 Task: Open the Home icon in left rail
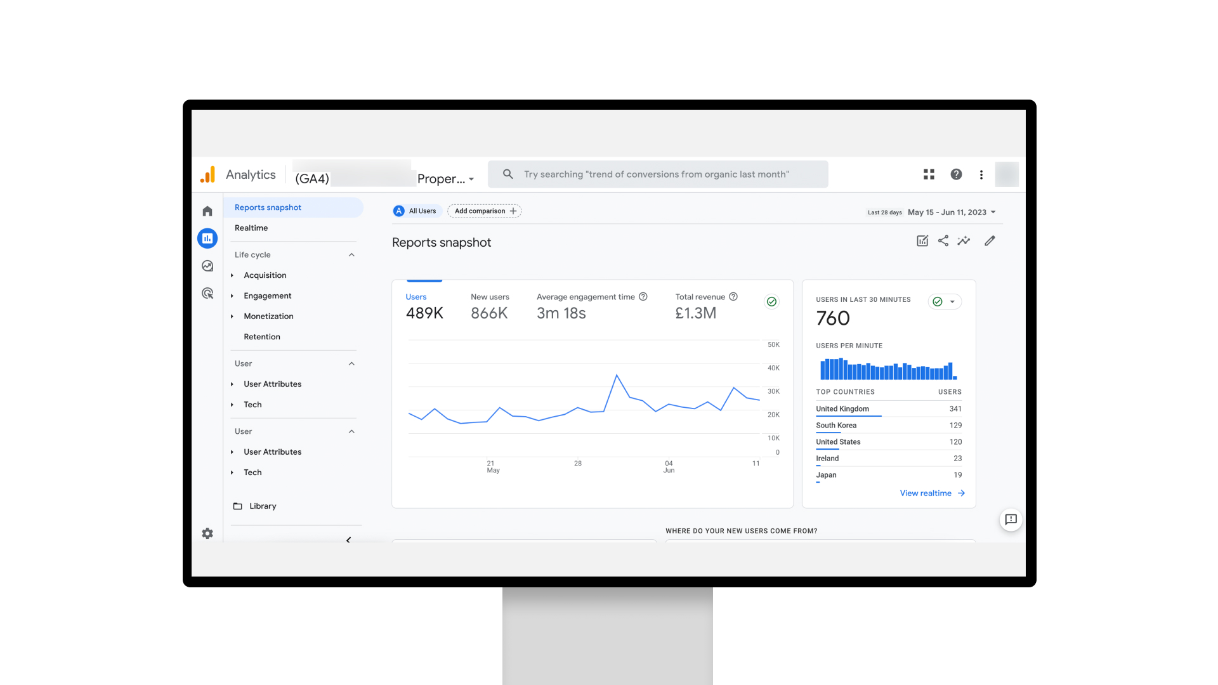(207, 211)
